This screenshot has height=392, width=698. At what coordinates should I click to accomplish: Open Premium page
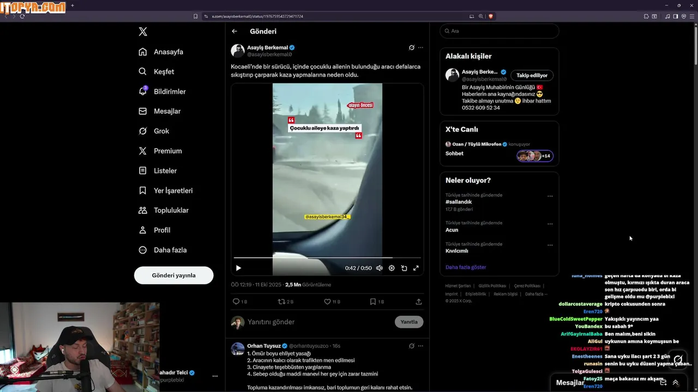point(160,151)
